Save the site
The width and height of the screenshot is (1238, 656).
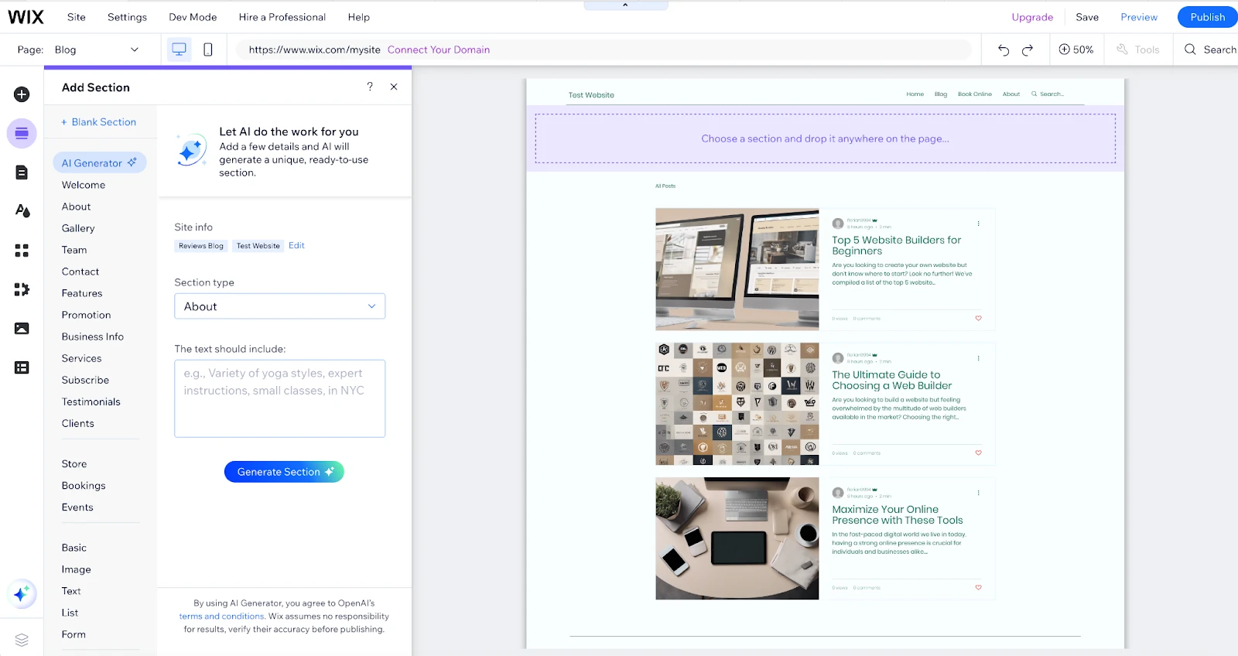[1087, 17]
